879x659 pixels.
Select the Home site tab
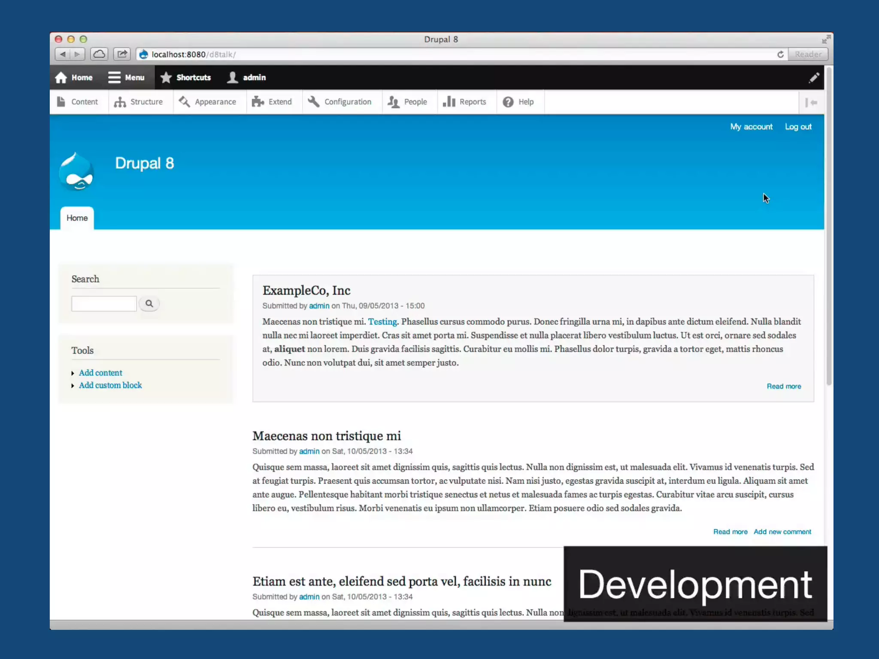click(77, 218)
